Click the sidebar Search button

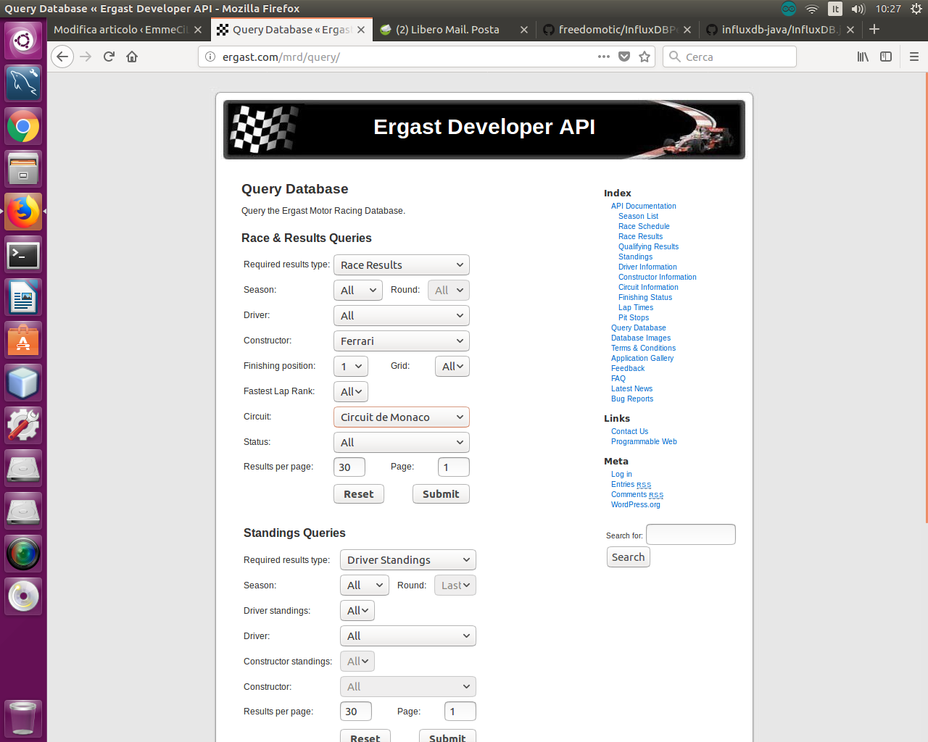[628, 557]
